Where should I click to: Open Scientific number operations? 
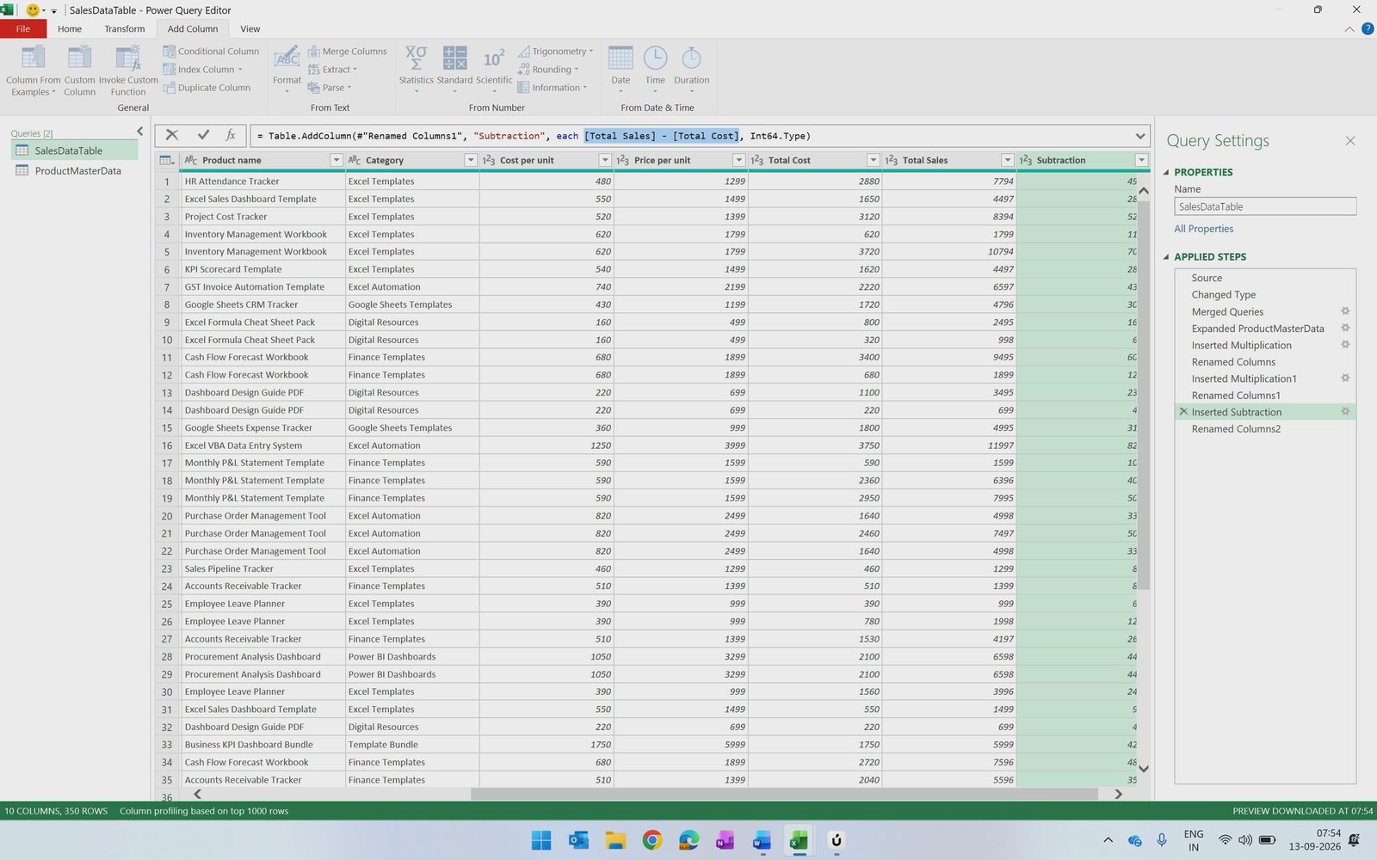click(494, 70)
